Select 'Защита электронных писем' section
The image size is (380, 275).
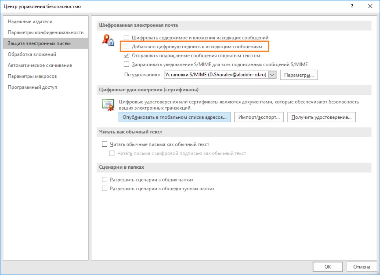pyautogui.click(x=46, y=43)
